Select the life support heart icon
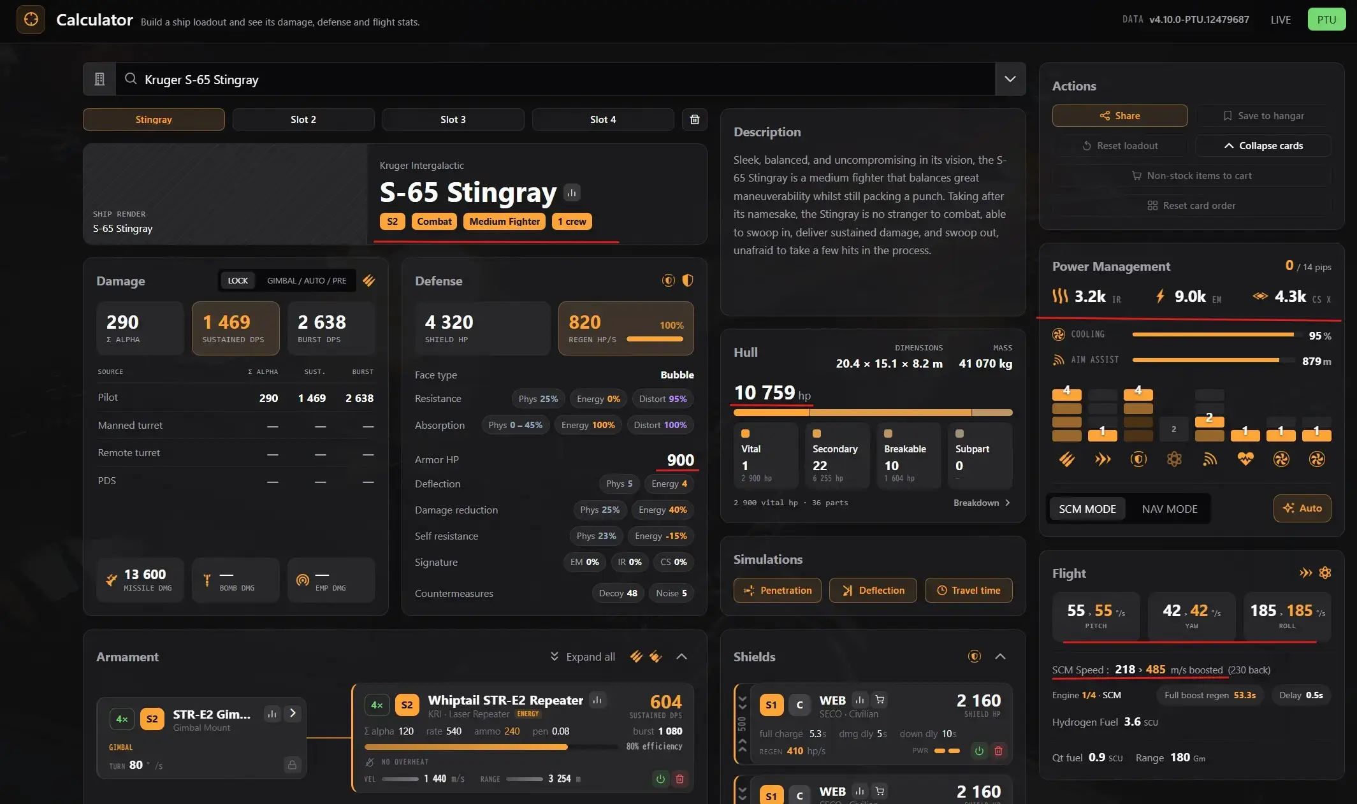The height and width of the screenshot is (804, 1357). coord(1245,459)
